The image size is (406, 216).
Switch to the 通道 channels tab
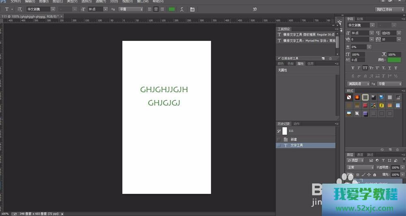coord(360,155)
